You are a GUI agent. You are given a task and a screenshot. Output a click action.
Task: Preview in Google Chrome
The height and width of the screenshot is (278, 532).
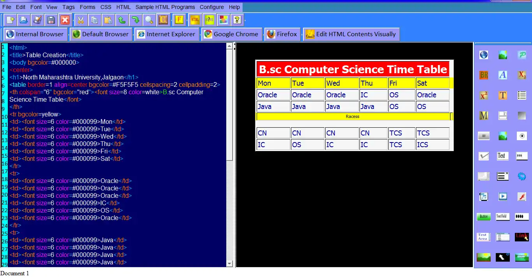(x=232, y=34)
